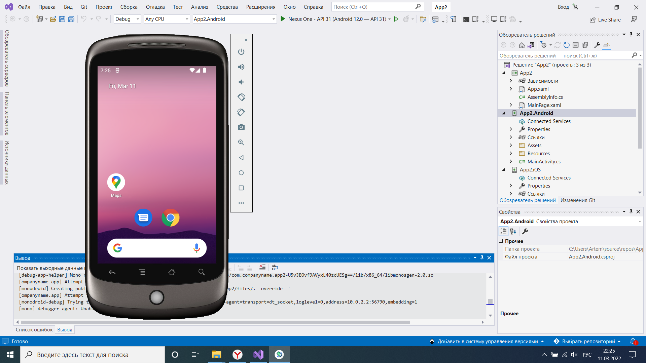Toggle alphabetical sort in the Properties panel

click(x=513, y=231)
